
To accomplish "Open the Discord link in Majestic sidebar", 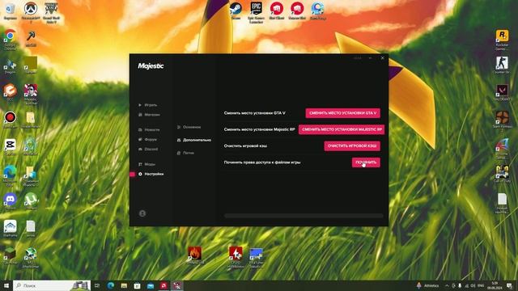I will 148,149.
